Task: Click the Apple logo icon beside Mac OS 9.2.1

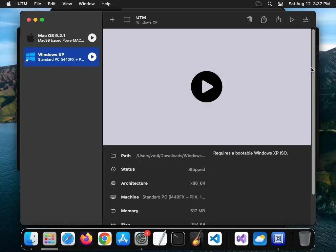Action: (x=31, y=38)
